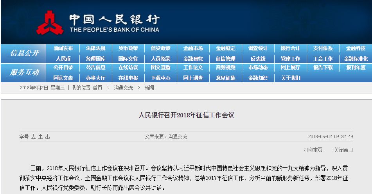Screen dimensions: 372x194
Task: Click the People's Bank of China red logo
Action: tap(50, 23)
